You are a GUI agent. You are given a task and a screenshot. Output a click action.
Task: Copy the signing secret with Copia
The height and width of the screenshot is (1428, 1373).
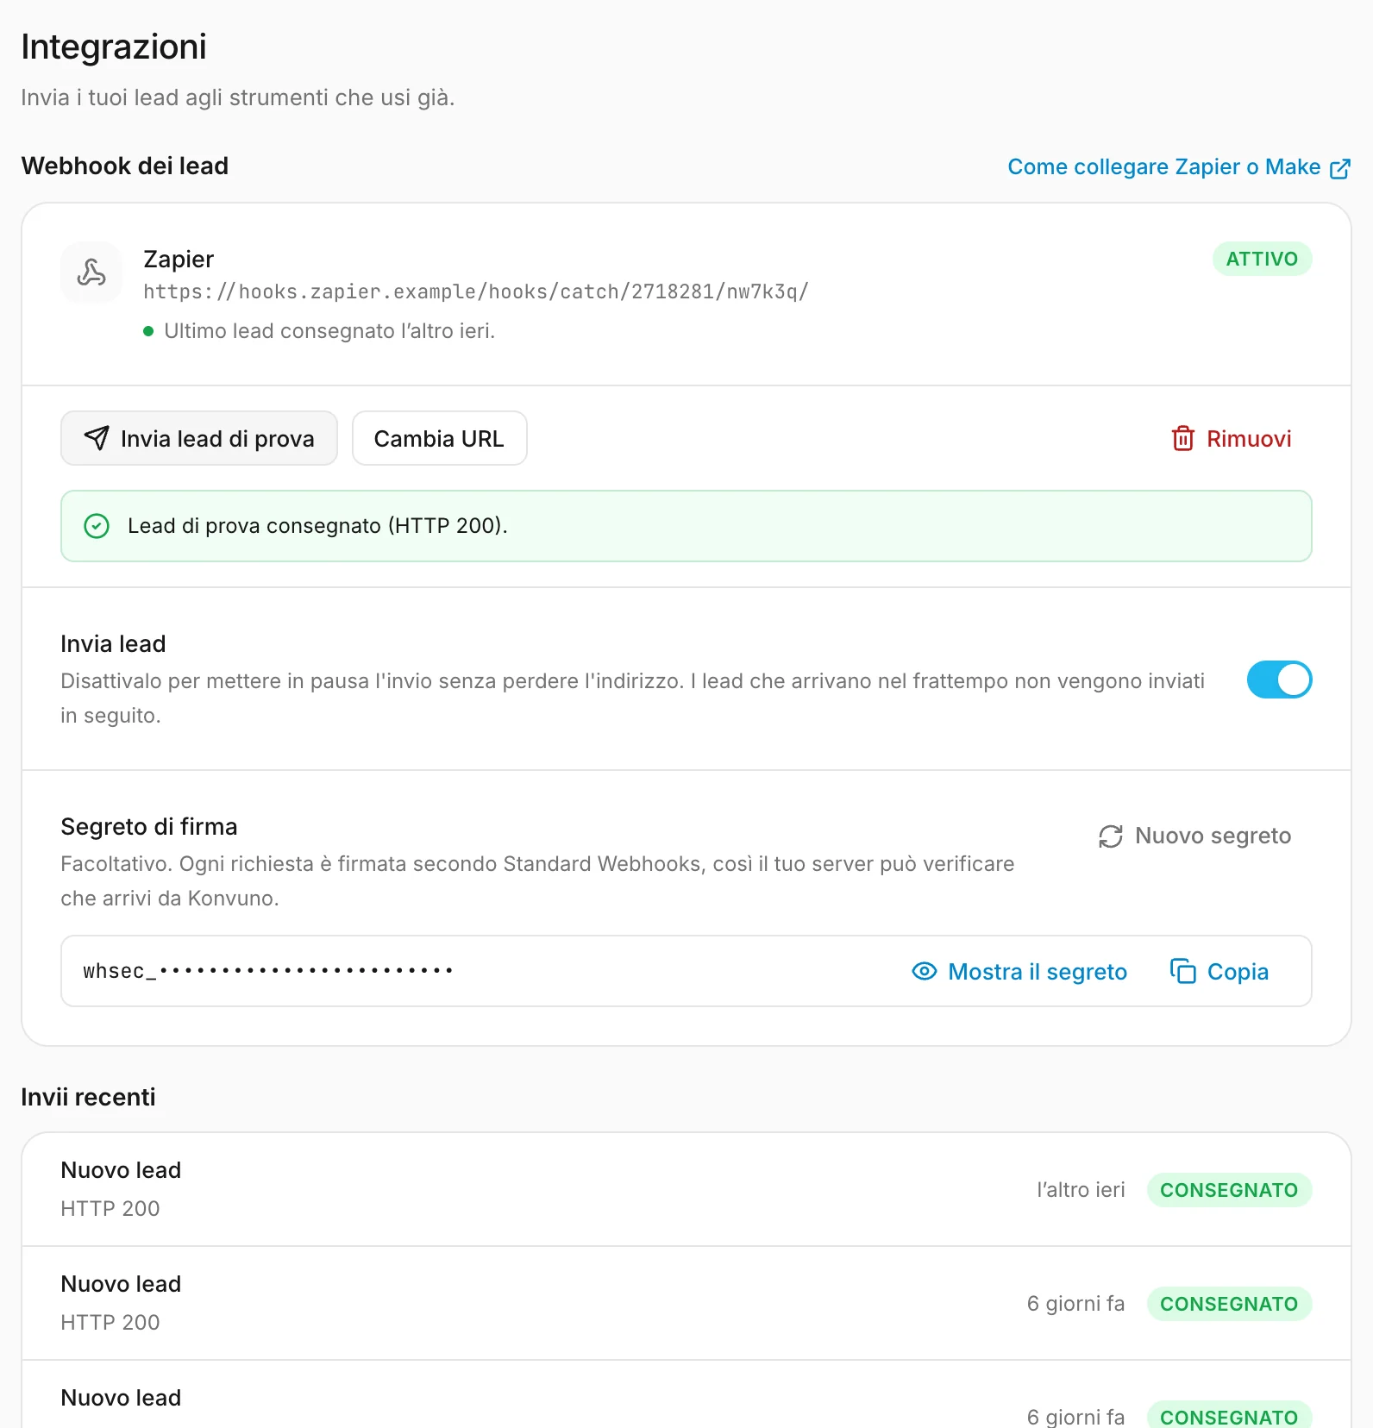[1219, 972]
